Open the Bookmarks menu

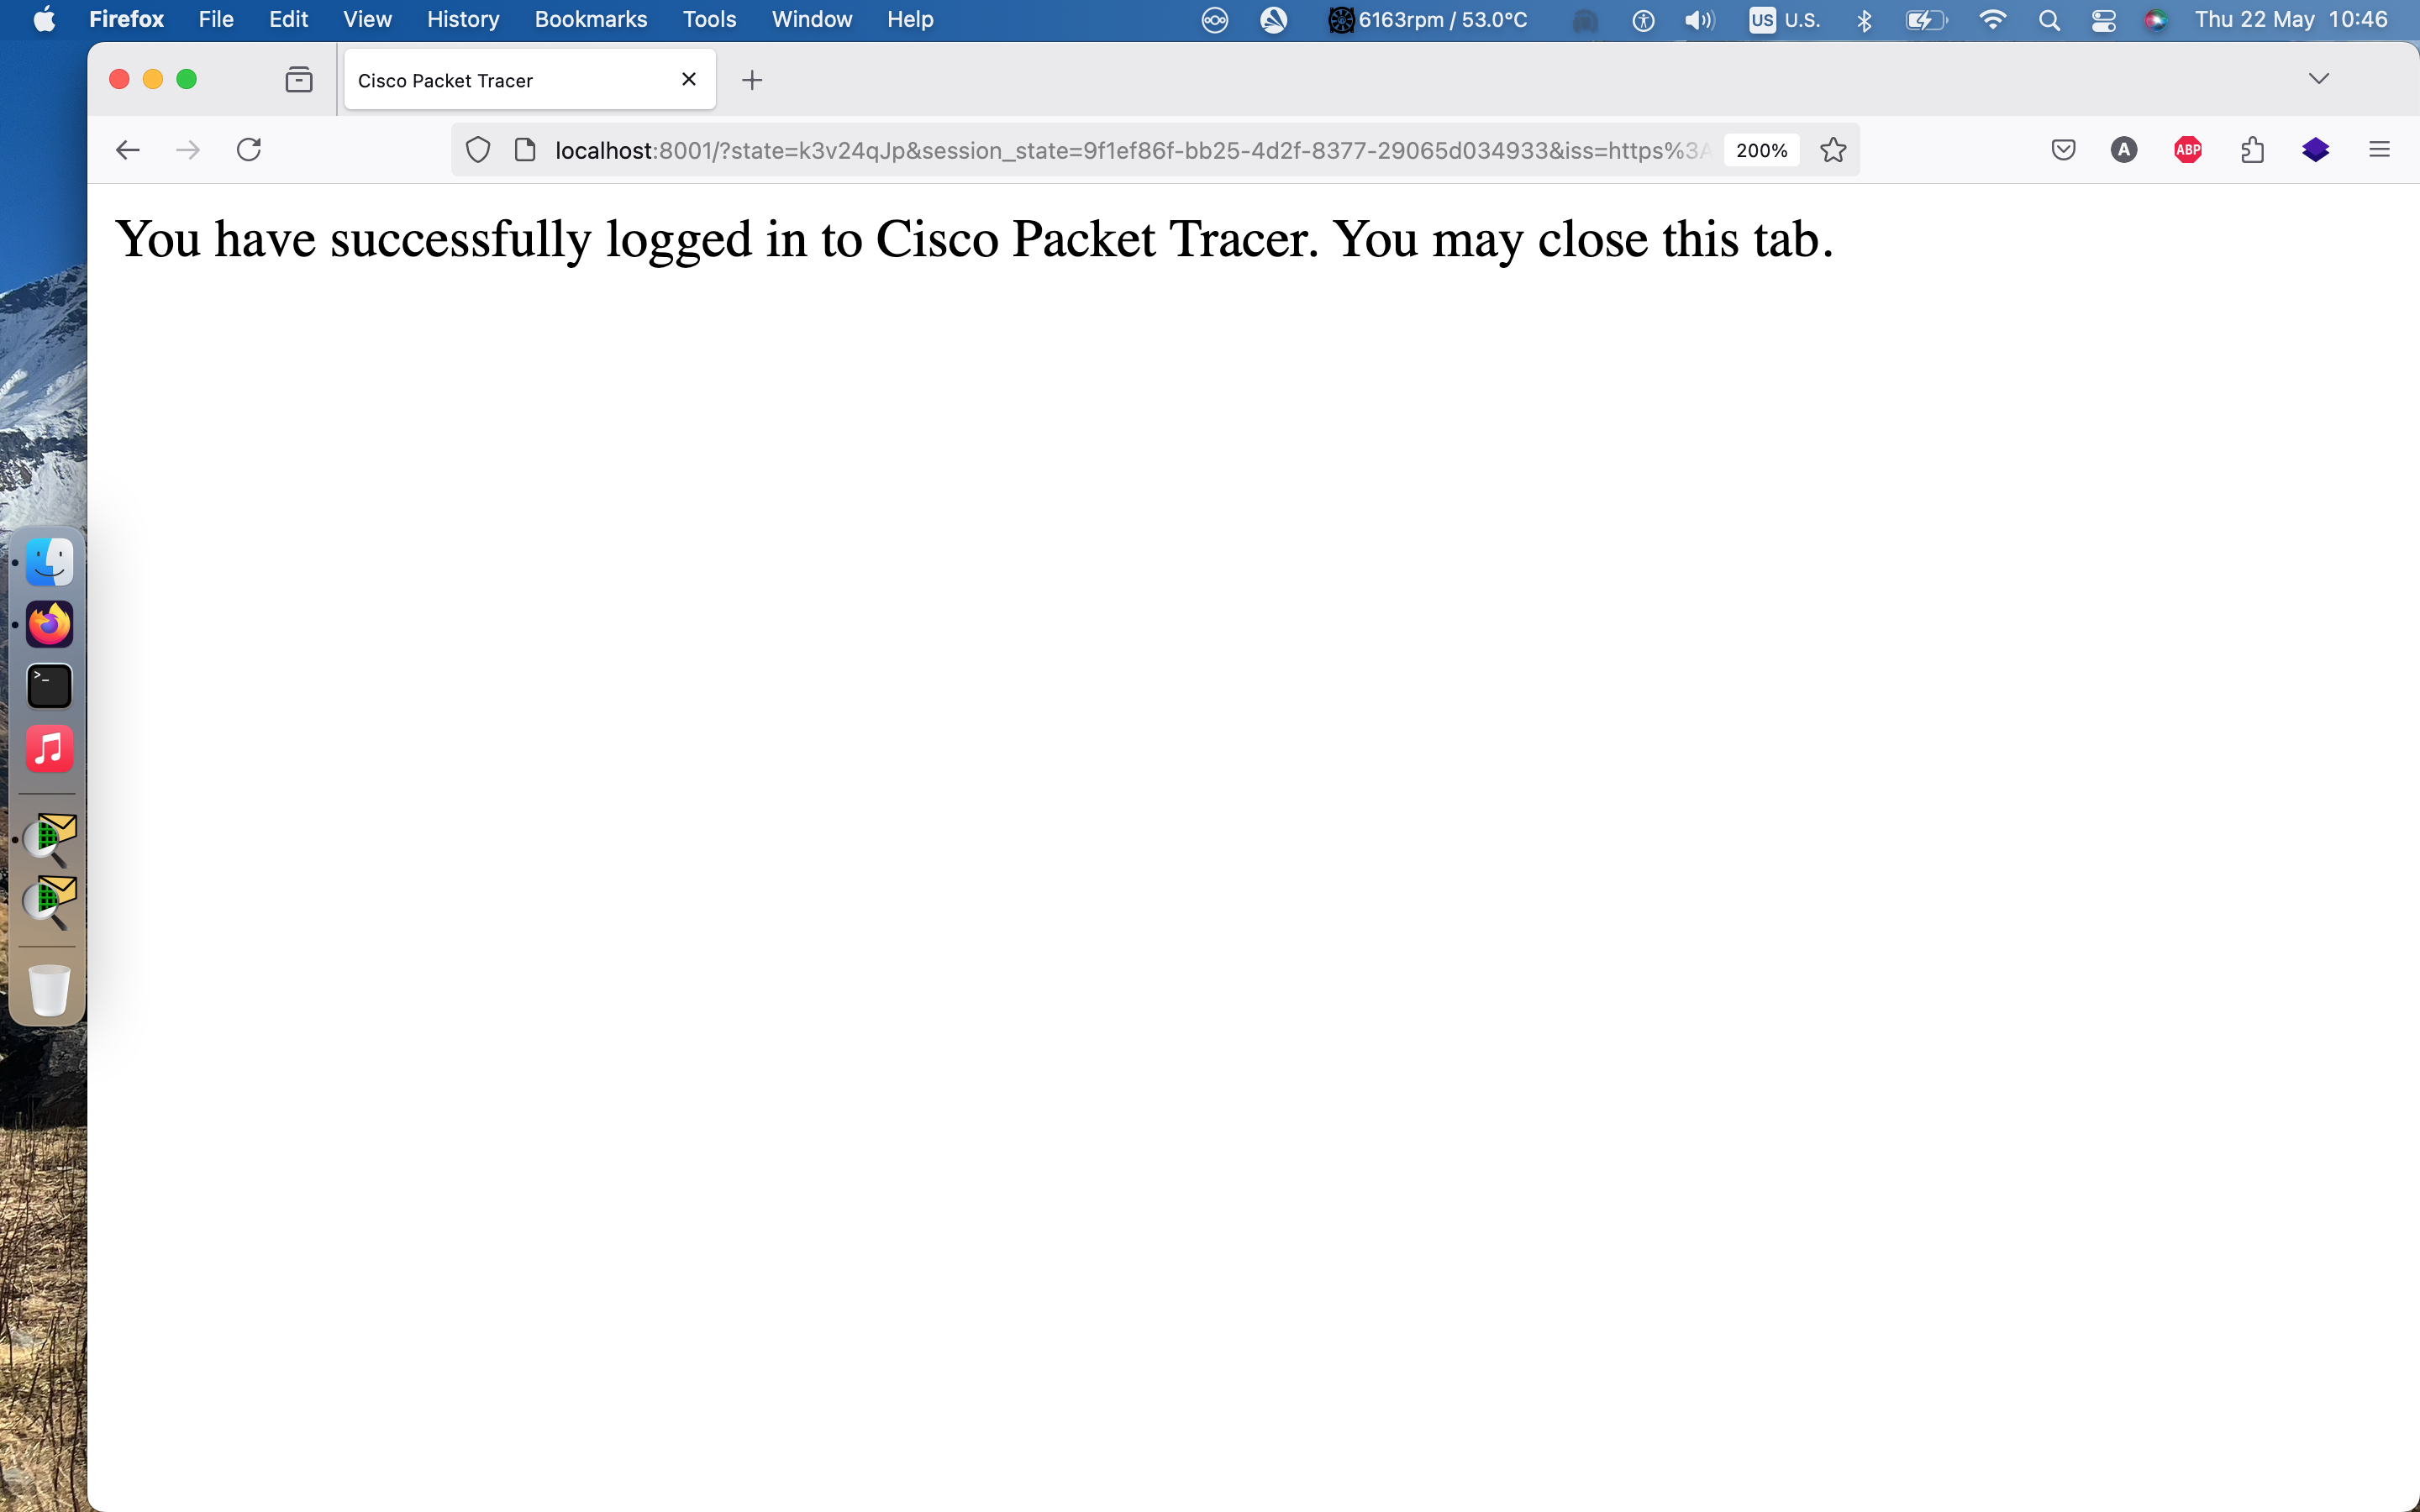click(x=590, y=20)
